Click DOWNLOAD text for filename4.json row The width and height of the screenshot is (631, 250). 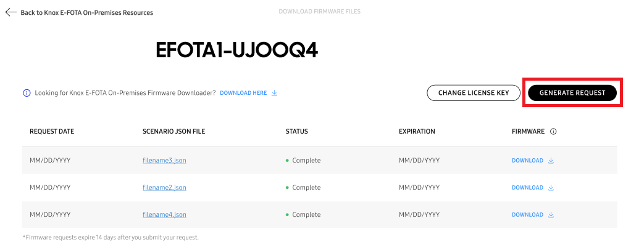click(527, 215)
